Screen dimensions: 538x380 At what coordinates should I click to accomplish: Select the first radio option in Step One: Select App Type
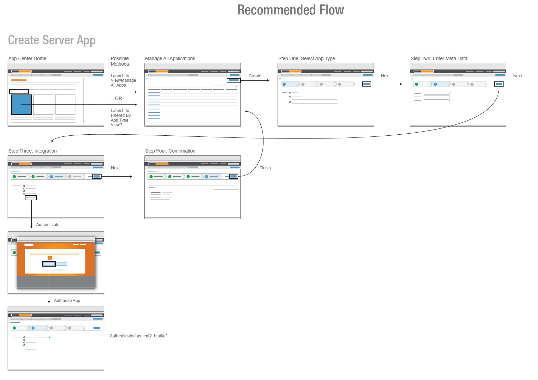click(290, 93)
